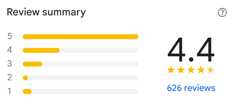Click the number 5 rating label

pos(10,37)
